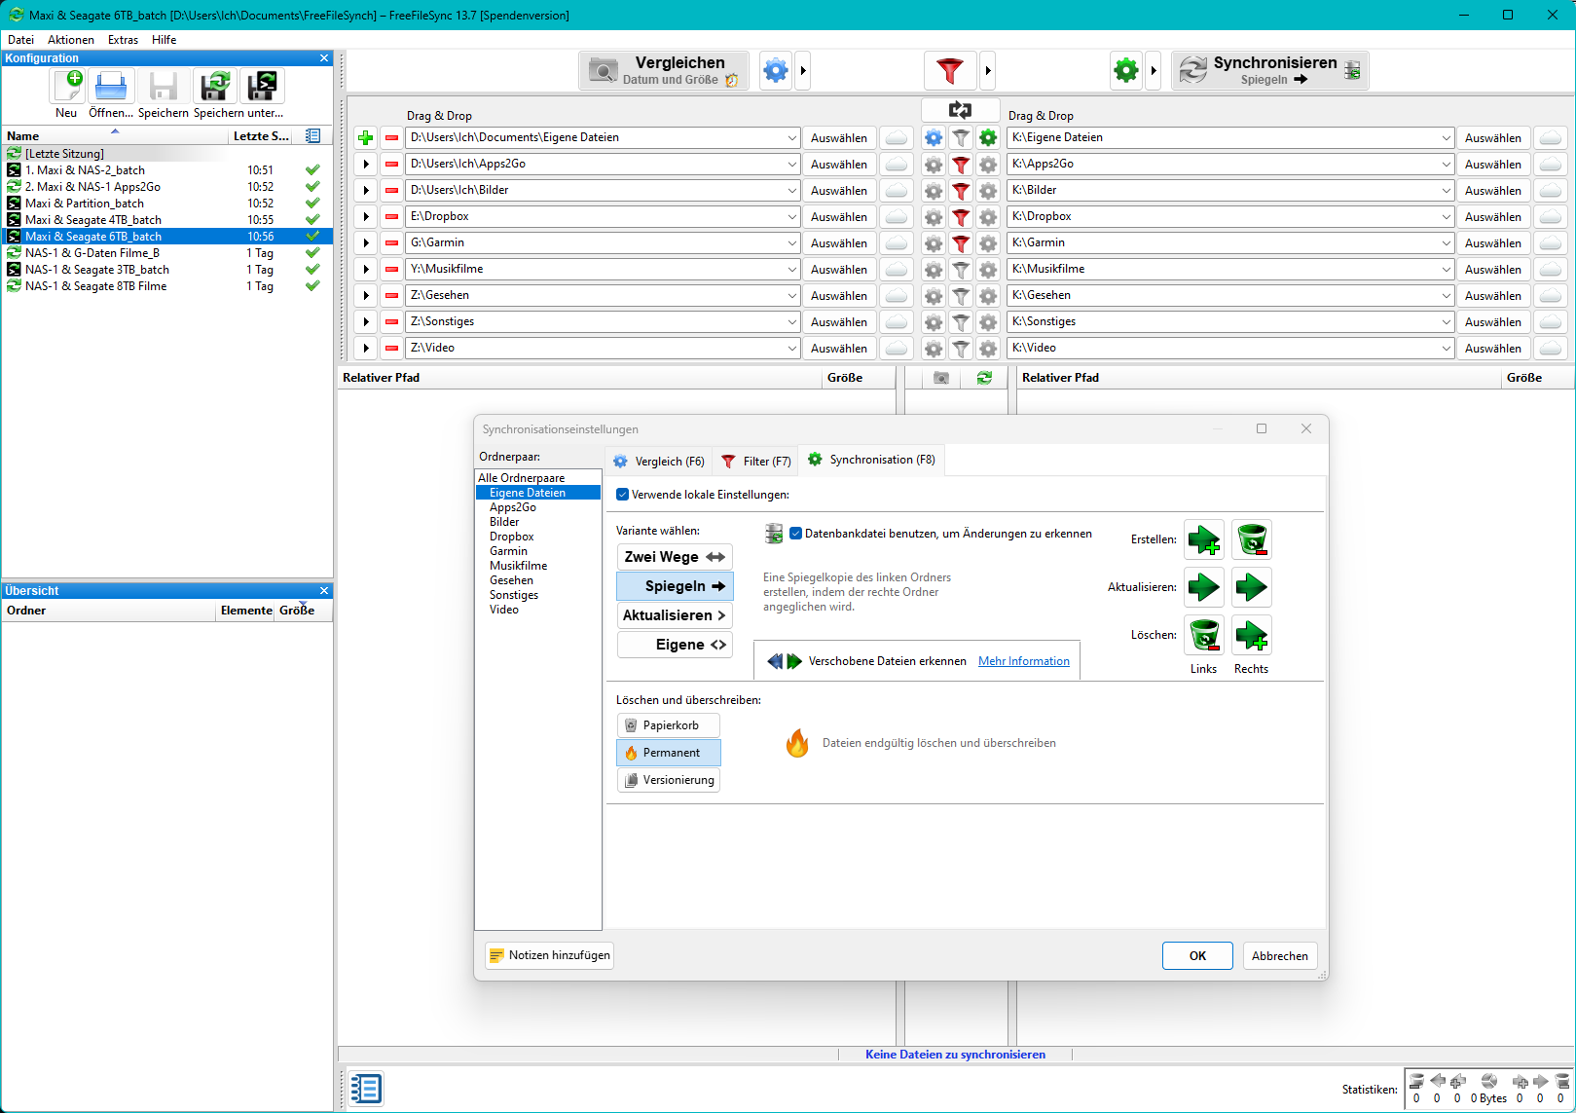1576x1113 pixels.
Task: Select Alle Ordnerpaare in the list
Action: (x=522, y=478)
